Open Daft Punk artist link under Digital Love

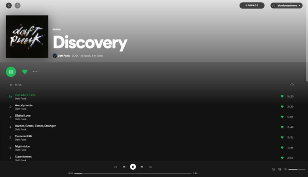point(21,119)
